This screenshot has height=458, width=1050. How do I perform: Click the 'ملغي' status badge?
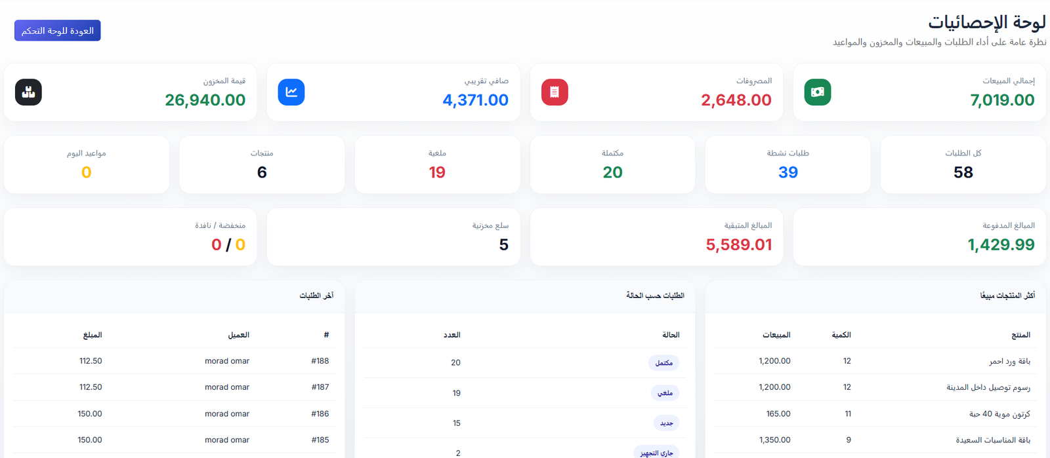tap(665, 393)
